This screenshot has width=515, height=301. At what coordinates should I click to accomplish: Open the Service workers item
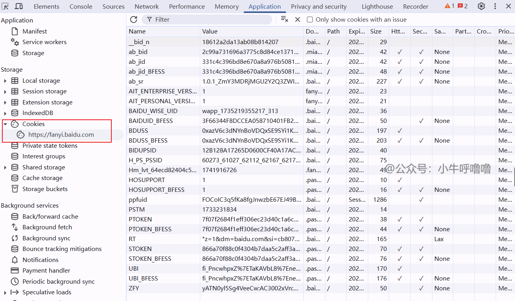(x=44, y=42)
